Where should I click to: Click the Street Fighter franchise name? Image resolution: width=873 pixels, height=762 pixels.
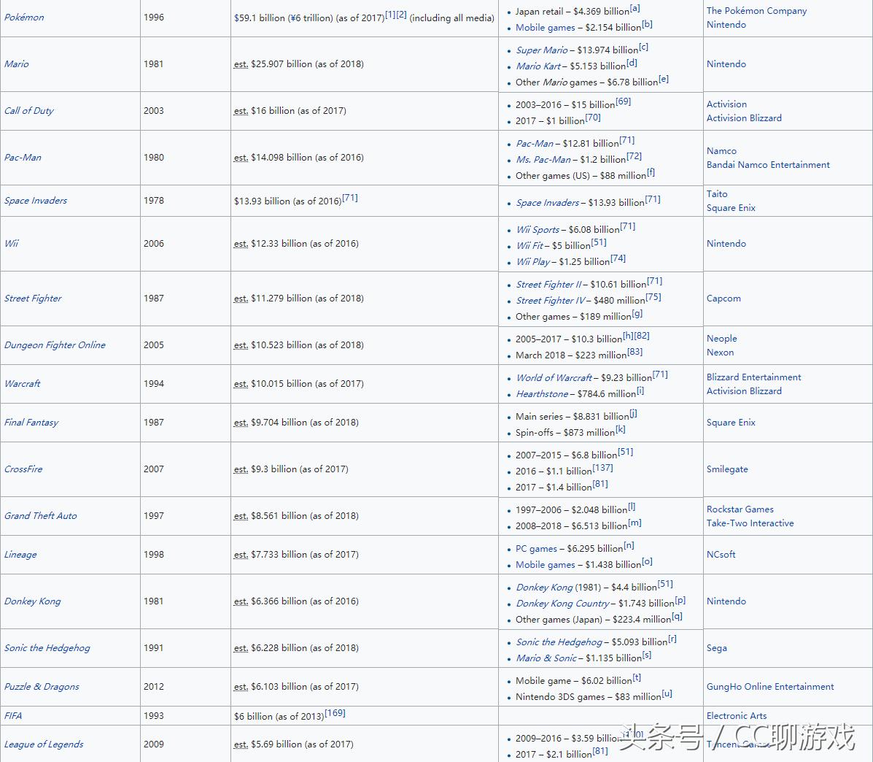[x=33, y=299]
